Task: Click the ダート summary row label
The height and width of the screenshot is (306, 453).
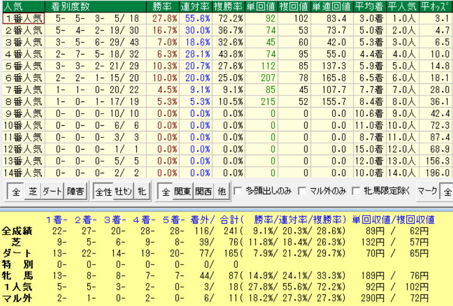Action: click(17, 253)
